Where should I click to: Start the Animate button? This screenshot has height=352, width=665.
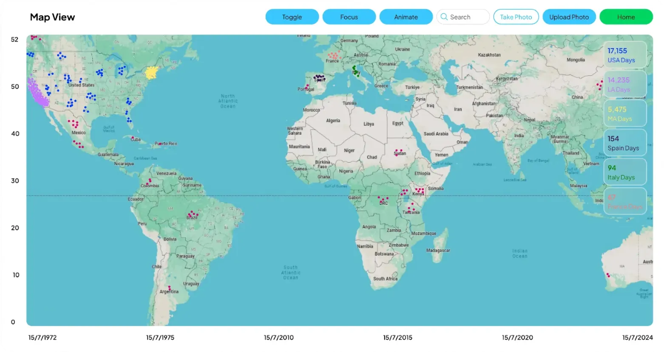tap(406, 17)
